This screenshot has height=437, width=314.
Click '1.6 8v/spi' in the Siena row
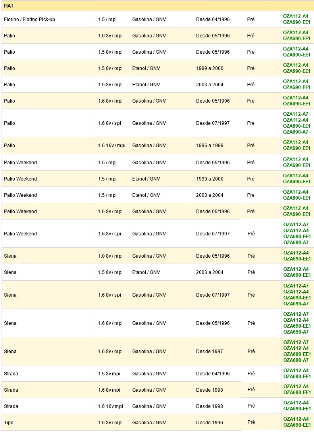[x=110, y=295]
